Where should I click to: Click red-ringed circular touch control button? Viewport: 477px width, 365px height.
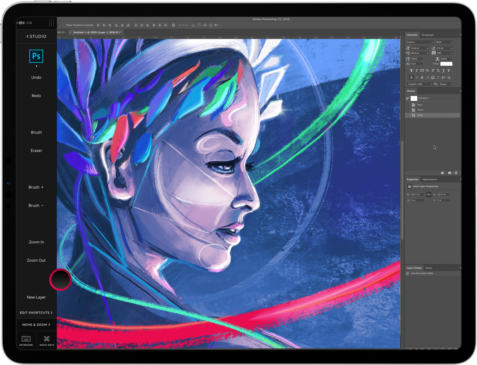pos(61,279)
